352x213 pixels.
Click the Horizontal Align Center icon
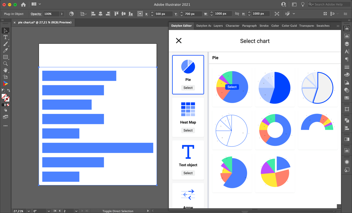[100, 14]
